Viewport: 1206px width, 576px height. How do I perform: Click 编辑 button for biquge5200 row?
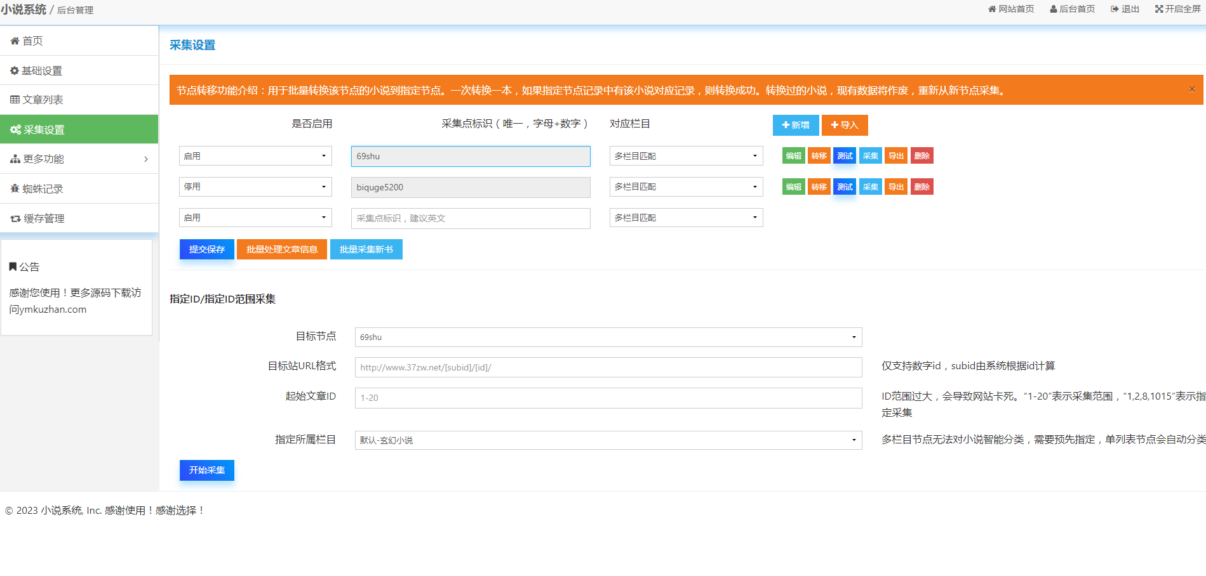[x=794, y=187]
